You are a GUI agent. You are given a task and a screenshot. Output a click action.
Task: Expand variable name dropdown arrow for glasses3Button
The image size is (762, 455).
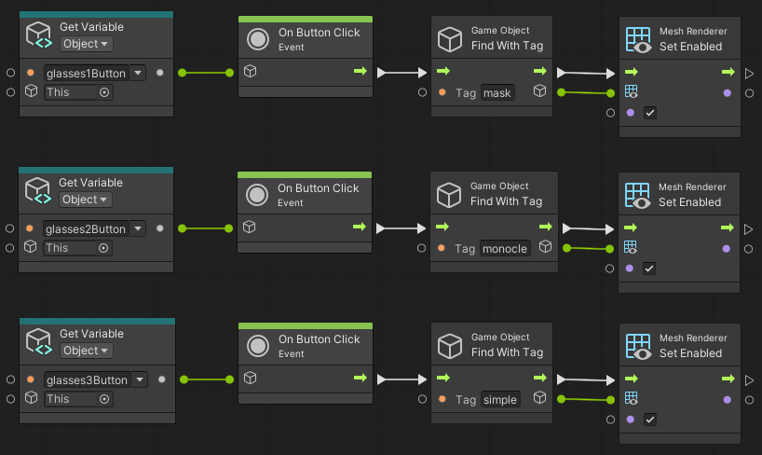click(140, 379)
